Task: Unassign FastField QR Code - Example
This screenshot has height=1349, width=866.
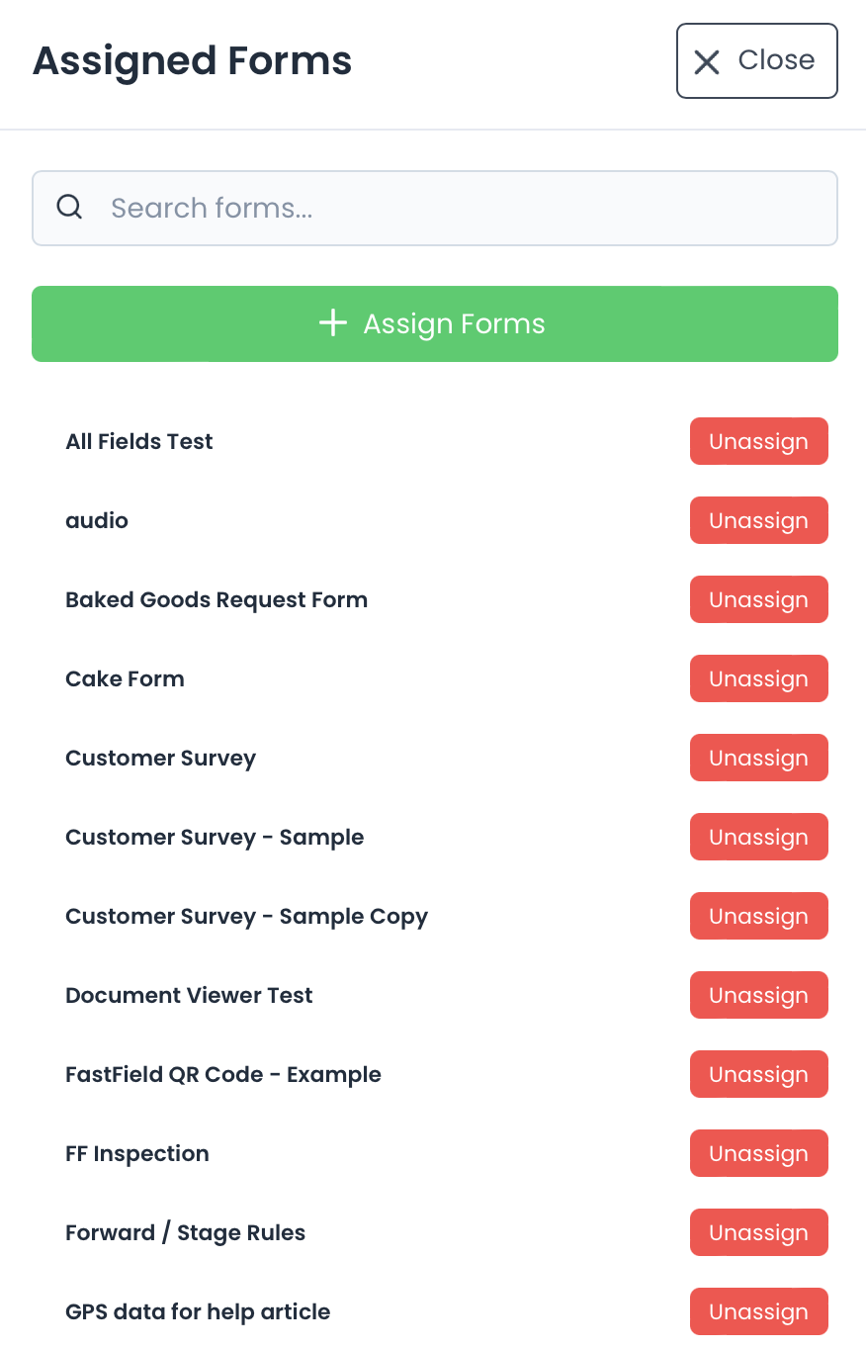Action: 758,1074
